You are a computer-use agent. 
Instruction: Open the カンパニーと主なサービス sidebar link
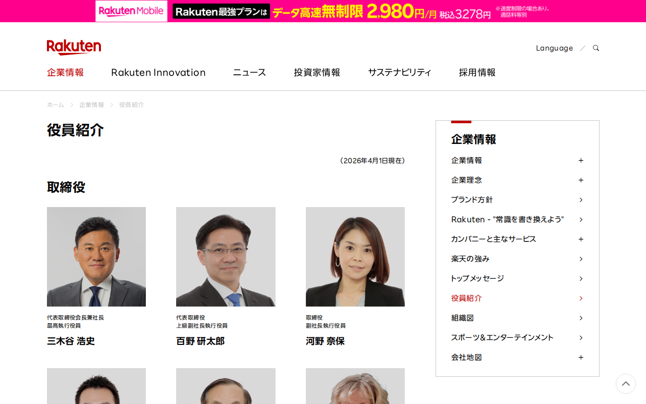click(494, 239)
